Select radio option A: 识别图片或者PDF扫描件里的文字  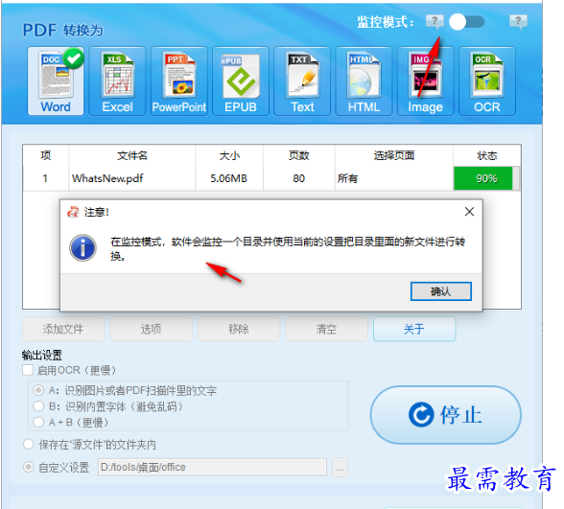[38, 390]
